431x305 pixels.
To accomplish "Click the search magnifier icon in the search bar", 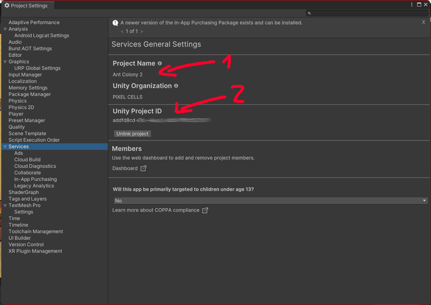I will [309, 13].
